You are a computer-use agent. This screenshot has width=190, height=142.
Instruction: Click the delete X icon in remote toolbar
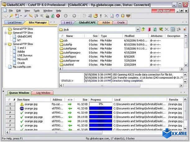click(x=167, y=29)
